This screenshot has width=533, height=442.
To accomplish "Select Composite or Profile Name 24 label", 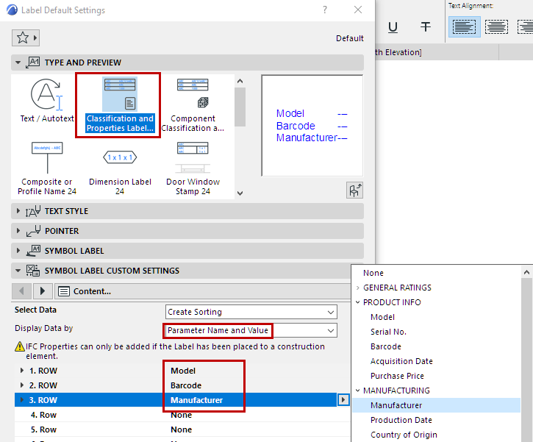I will point(47,168).
